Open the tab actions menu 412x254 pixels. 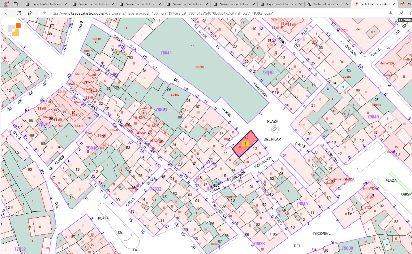tap(16, 4)
